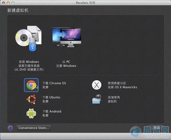Pick the Android robot icon
171x140 pixels.
click(x=31, y=113)
